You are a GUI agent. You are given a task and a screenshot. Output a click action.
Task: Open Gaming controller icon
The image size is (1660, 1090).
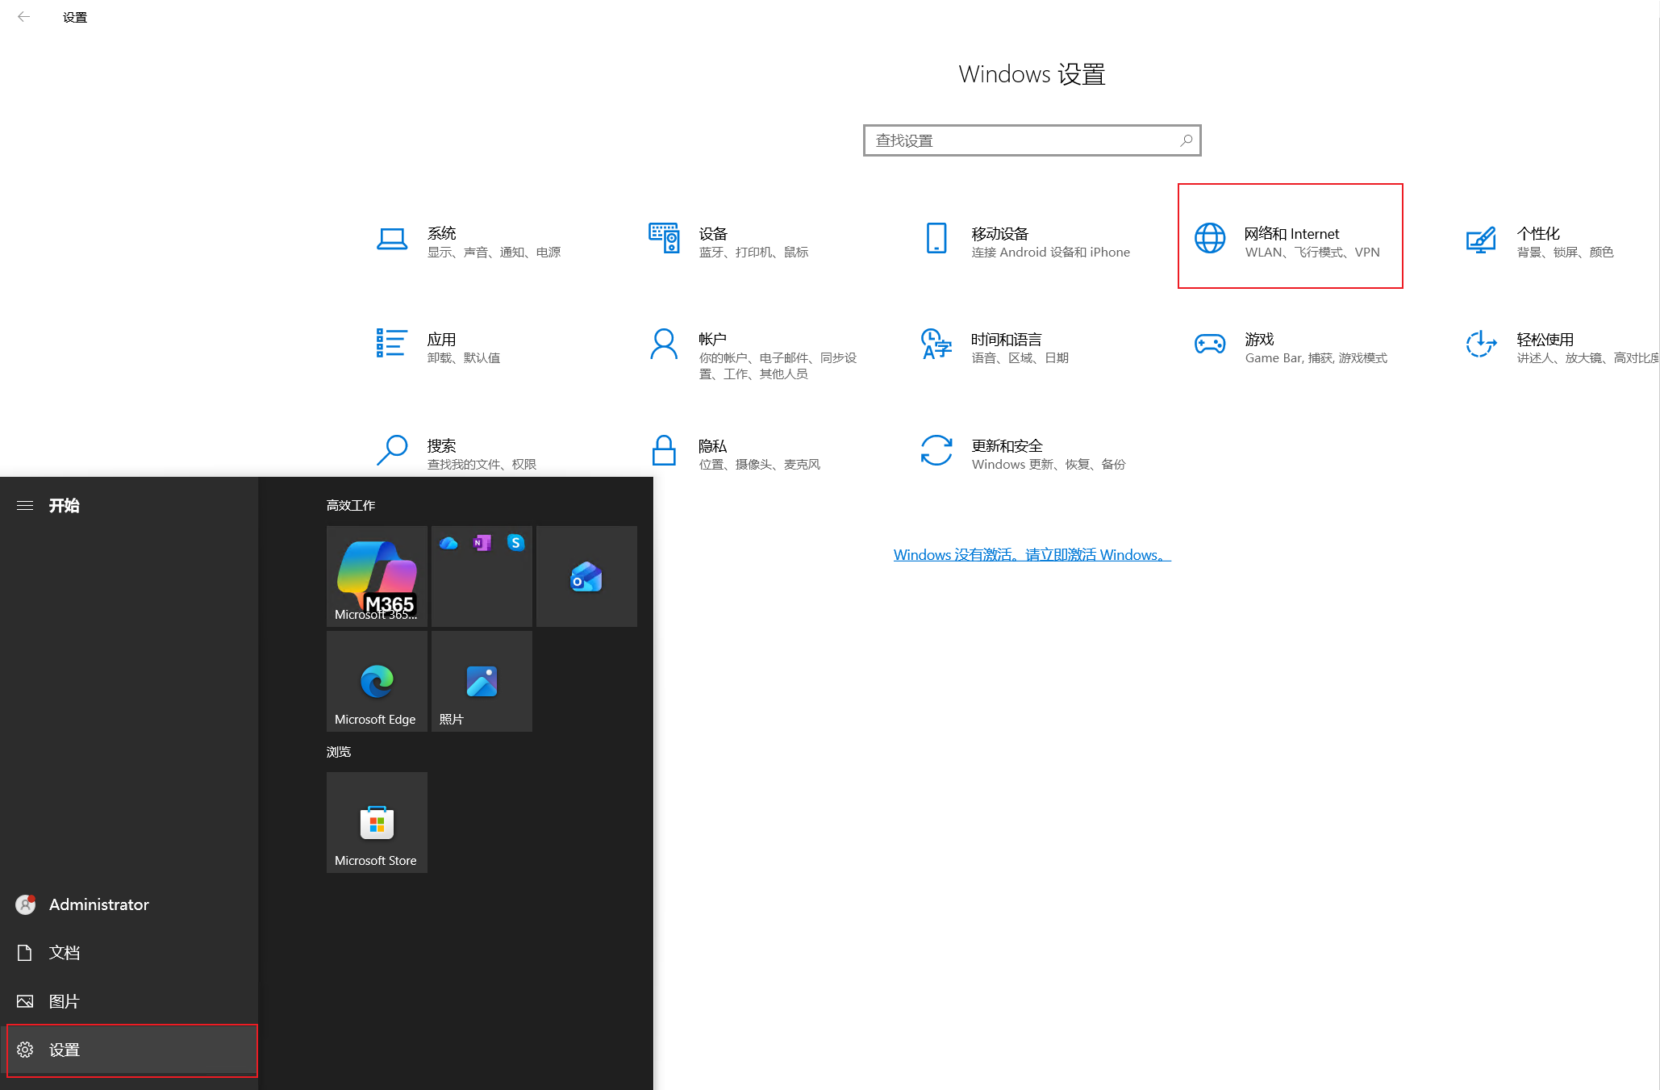point(1209,345)
